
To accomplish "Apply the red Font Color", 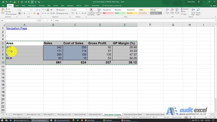I will point(38,14).
